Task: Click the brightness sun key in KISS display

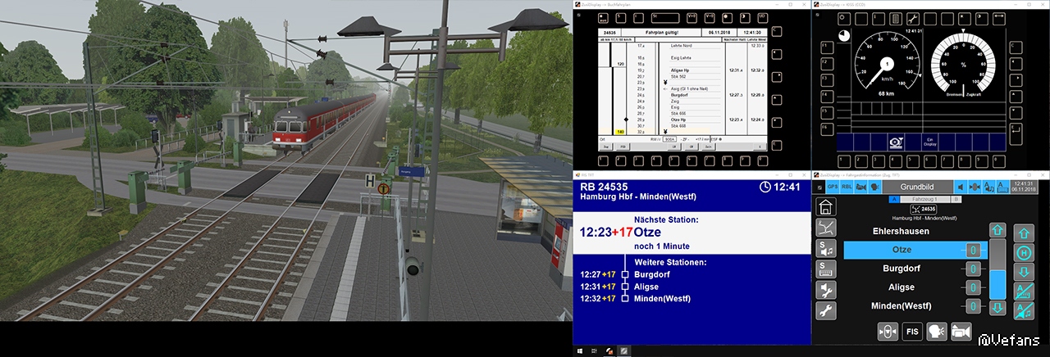Action: pos(965,19)
